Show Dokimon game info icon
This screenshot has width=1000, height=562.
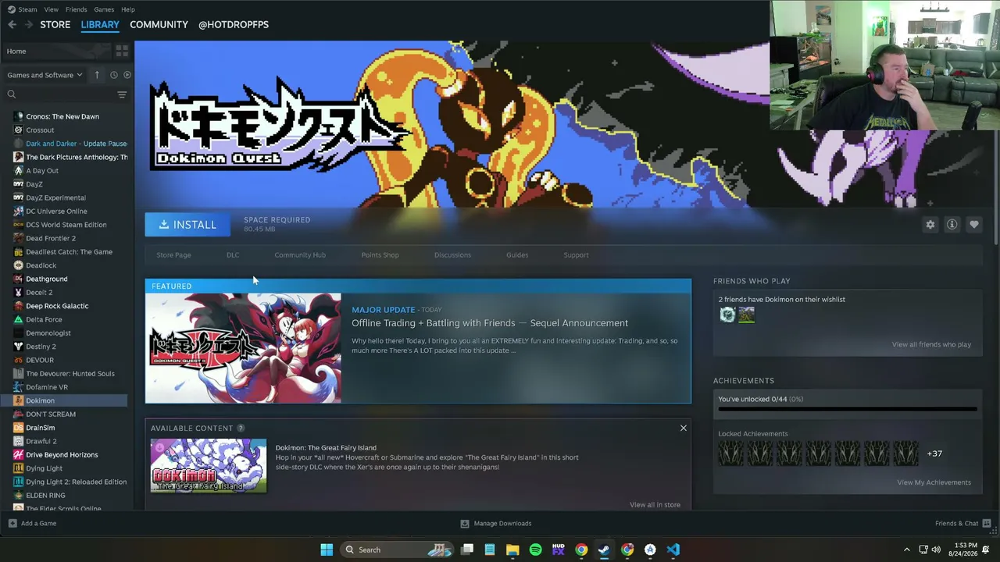point(952,225)
